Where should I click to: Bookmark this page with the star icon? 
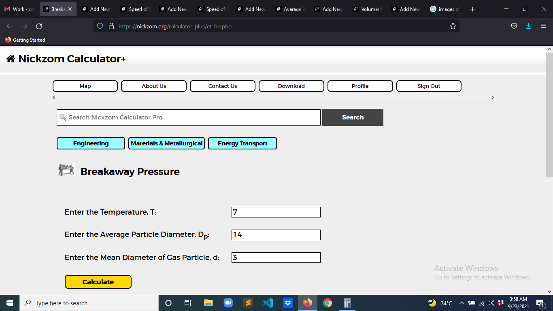(x=453, y=26)
